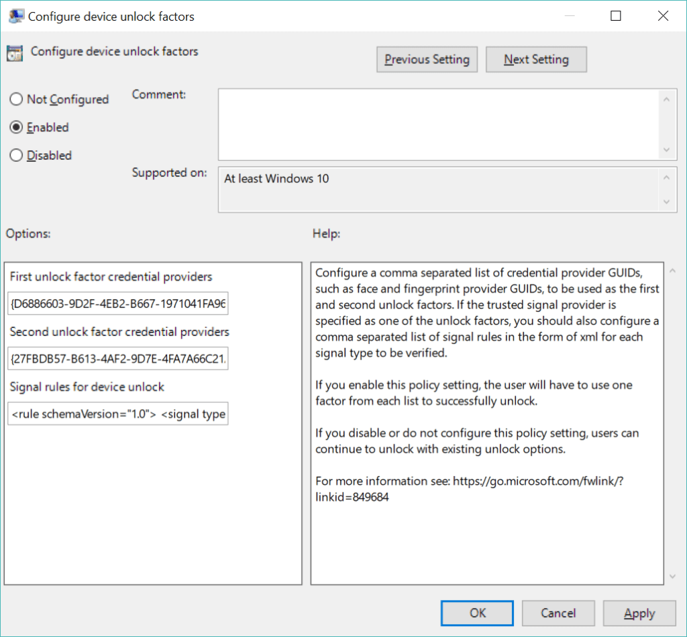Go to Next Setting

coord(536,60)
